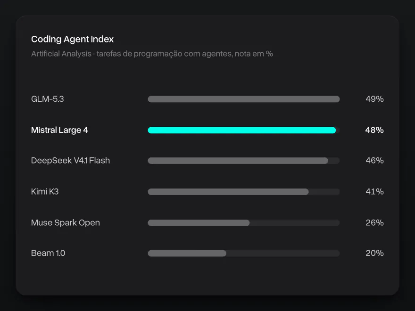
Task: Select the Muse Spark Open label
Action: click(x=66, y=223)
